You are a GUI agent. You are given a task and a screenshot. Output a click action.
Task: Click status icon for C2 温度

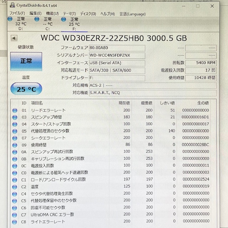15,187
